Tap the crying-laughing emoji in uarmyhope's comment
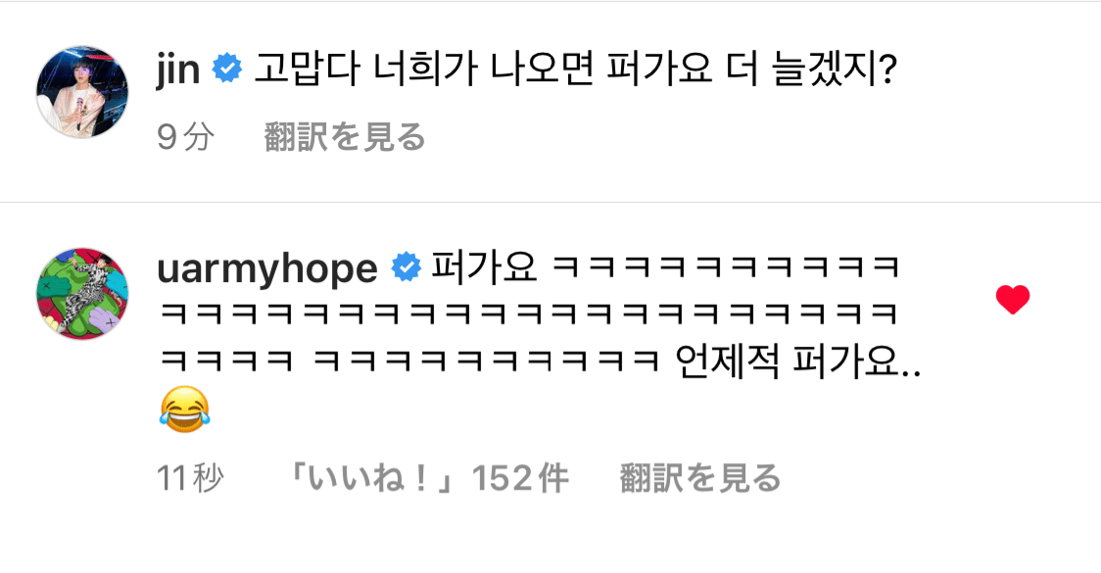Viewport: 1101px width, 573px height. tap(185, 408)
